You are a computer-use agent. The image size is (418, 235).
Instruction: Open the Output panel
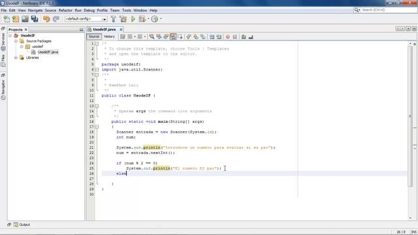tap(22, 225)
